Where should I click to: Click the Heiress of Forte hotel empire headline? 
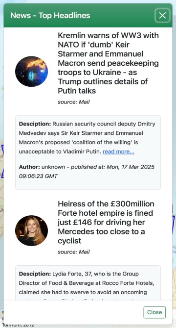tap(106, 222)
